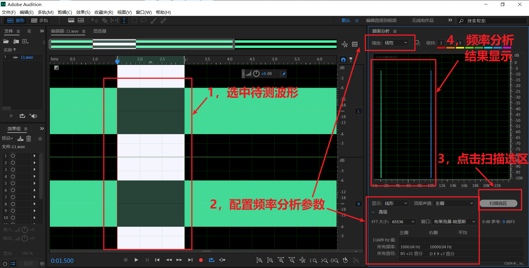Image resolution: width=529 pixels, height=268 pixels.
Task: Select the Time Selection tool
Action: [124, 21]
